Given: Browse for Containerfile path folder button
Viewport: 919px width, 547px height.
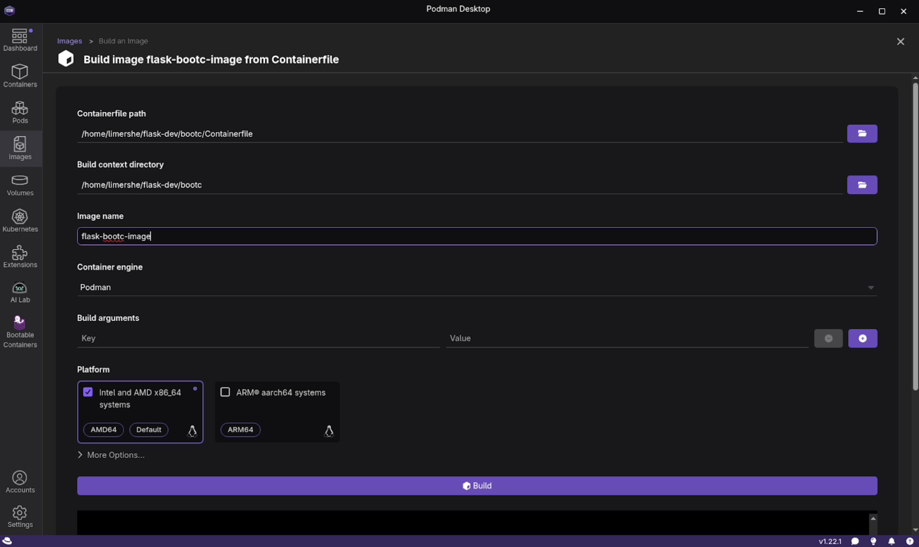Looking at the screenshot, I should (862, 134).
